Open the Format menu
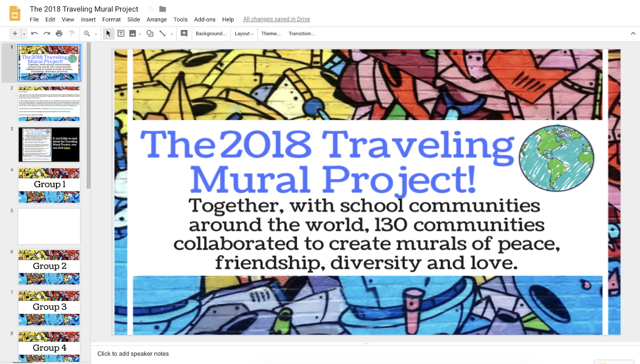This screenshot has height=364, width=640. pyautogui.click(x=112, y=19)
